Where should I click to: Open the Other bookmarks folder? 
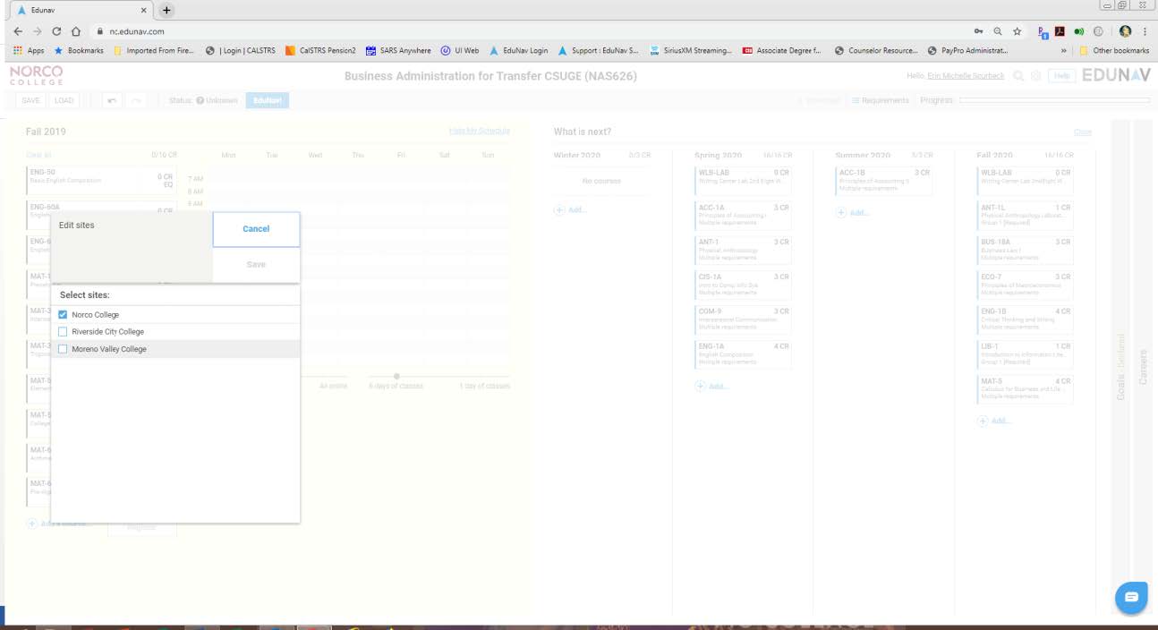pos(1114,51)
